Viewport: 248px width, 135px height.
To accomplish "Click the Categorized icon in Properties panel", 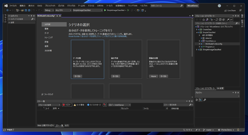I will [197, 100].
